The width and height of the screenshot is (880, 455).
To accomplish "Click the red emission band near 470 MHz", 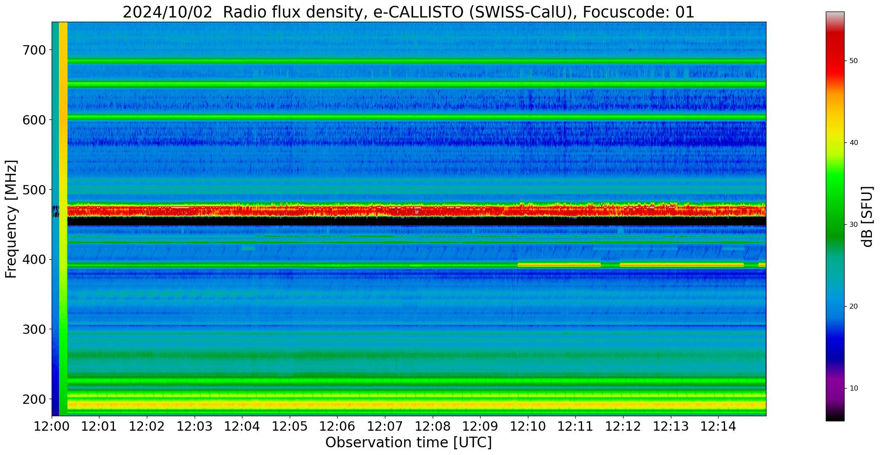I will pyautogui.click(x=417, y=210).
